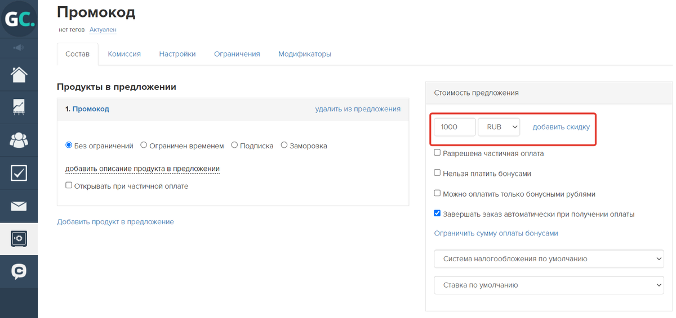
Task: Enable Открывать при частичной оплате checkbox
Action: (69, 185)
